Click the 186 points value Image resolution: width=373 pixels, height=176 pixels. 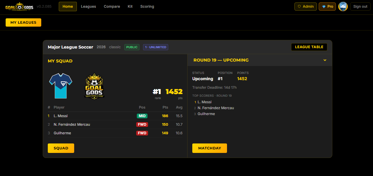click(165, 116)
